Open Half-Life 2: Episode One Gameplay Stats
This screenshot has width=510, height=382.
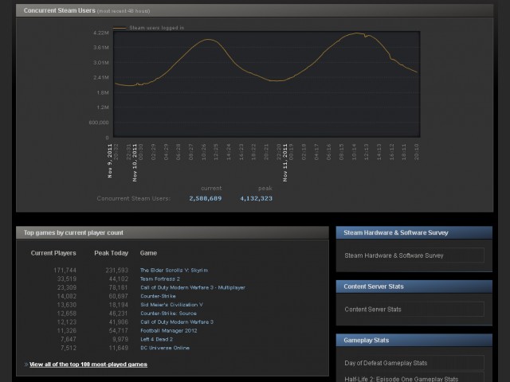pyautogui.click(x=414, y=378)
